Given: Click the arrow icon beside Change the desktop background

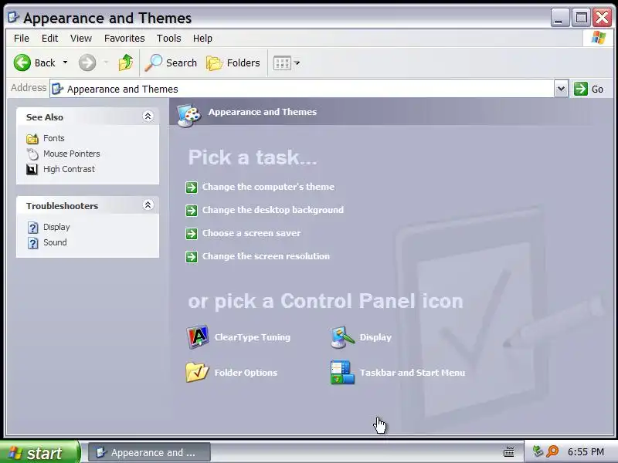Looking at the screenshot, I should point(192,210).
